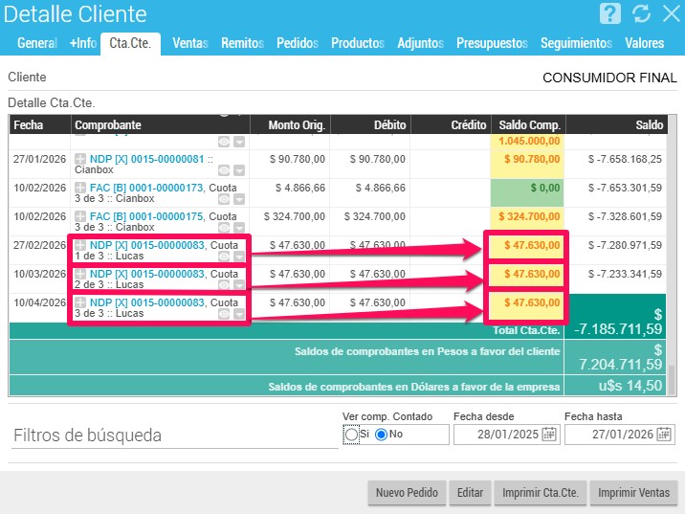This screenshot has height=514, width=685.
Task: Open dropdown arrow on Cuota 3 de 3 Lucas row
Action: coord(239,314)
